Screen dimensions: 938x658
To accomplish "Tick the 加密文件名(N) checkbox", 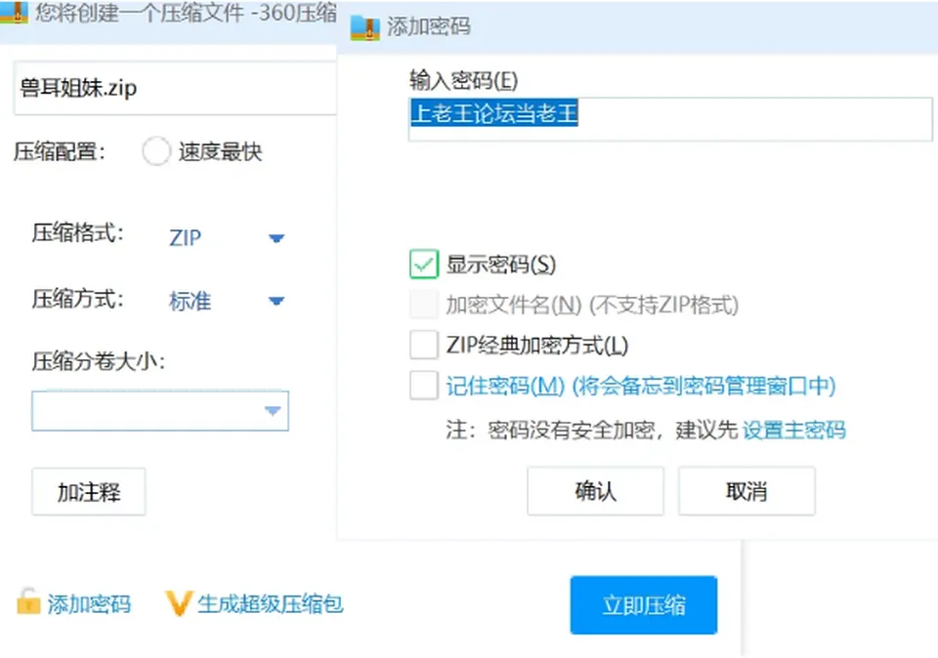I will point(424,305).
